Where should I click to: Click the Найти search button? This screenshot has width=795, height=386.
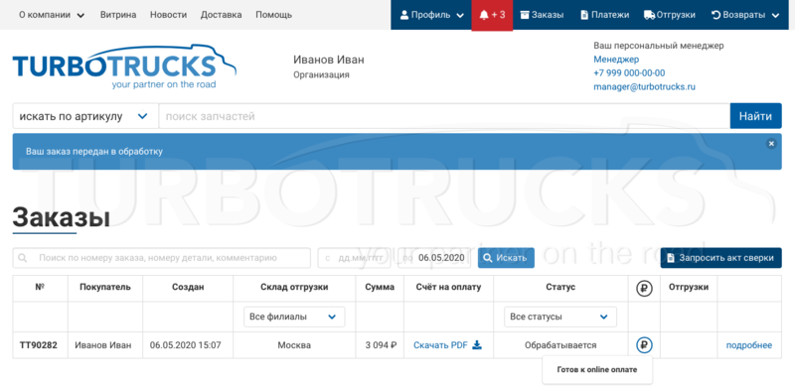click(x=755, y=116)
